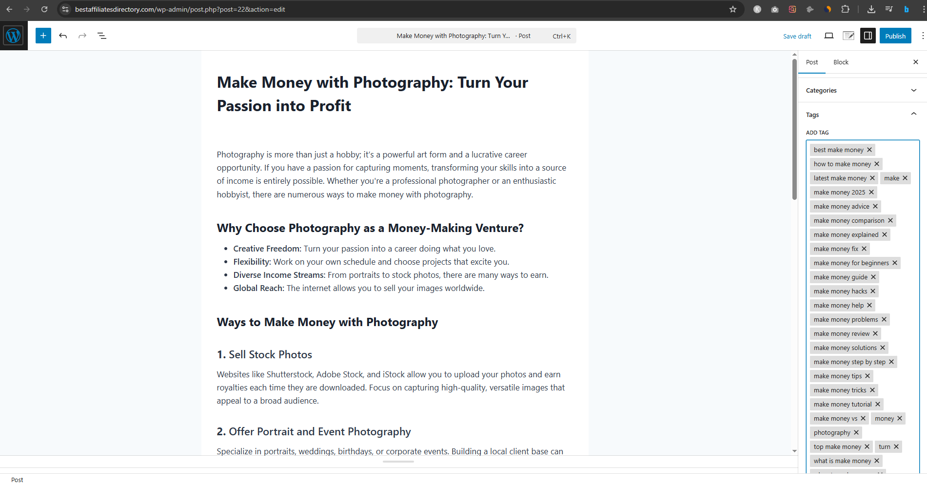Open the Document Overview panel
Image resolution: width=927 pixels, height=485 pixels.
tap(102, 35)
